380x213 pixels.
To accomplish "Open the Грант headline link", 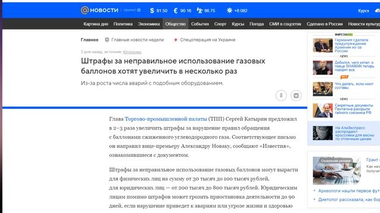I will click(x=373, y=160).
